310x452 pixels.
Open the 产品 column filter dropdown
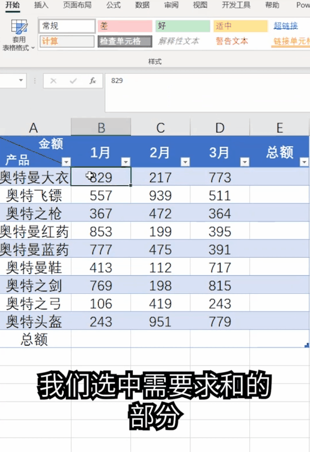66,162
